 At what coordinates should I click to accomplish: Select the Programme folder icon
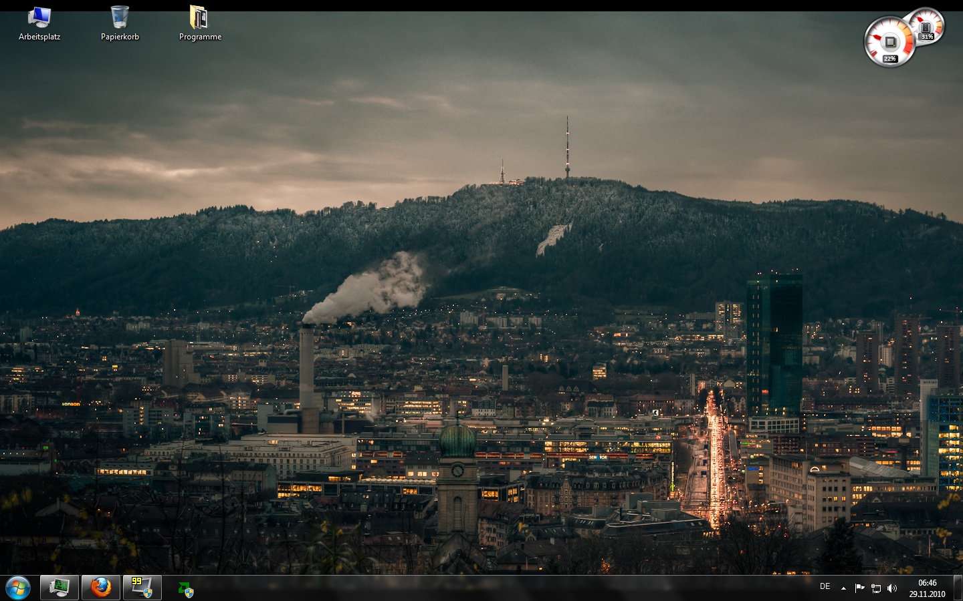199,17
